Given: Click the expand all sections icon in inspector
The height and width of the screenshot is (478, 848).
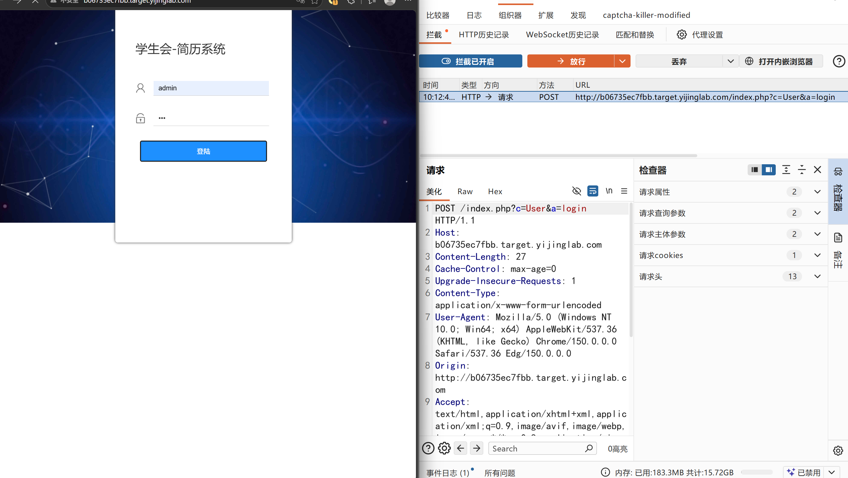Looking at the screenshot, I should click(x=786, y=170).
